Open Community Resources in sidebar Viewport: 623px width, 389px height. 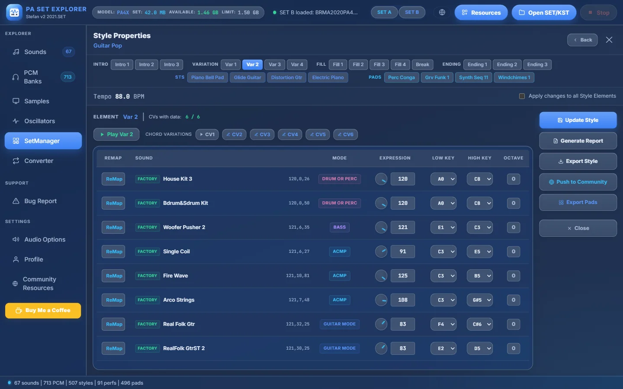[x=43, y=284]
